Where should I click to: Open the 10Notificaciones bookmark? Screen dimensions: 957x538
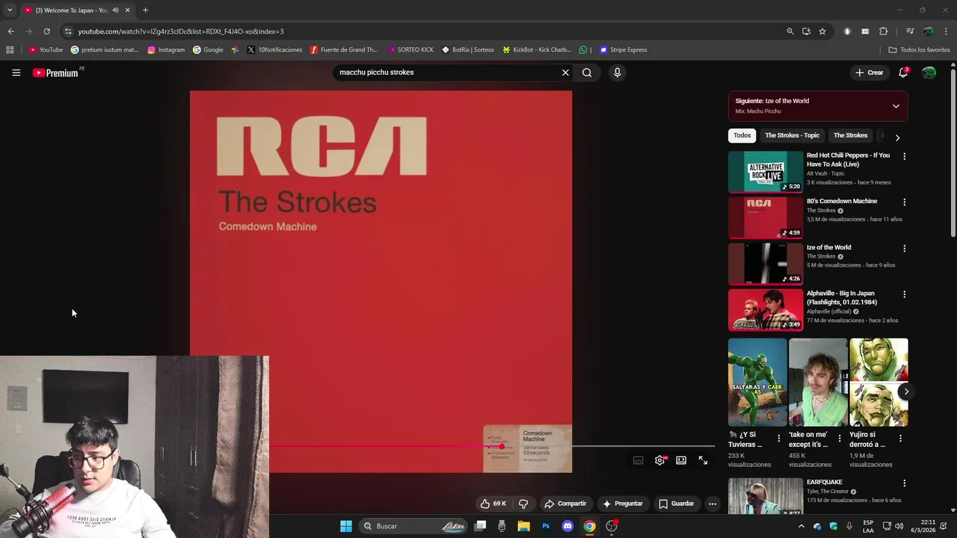274,50
